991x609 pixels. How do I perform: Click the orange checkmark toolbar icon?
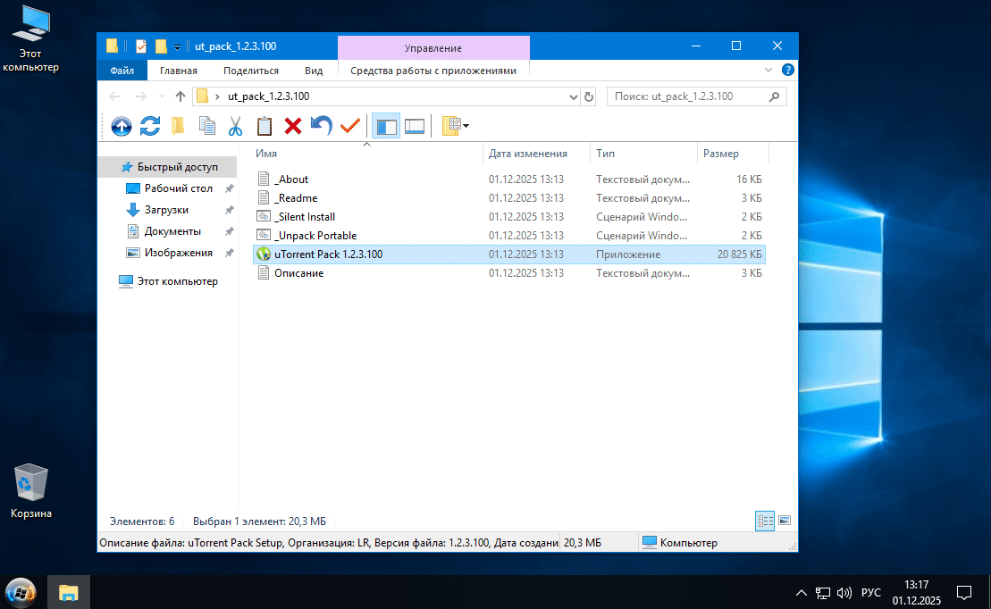(x=349, y=127)
